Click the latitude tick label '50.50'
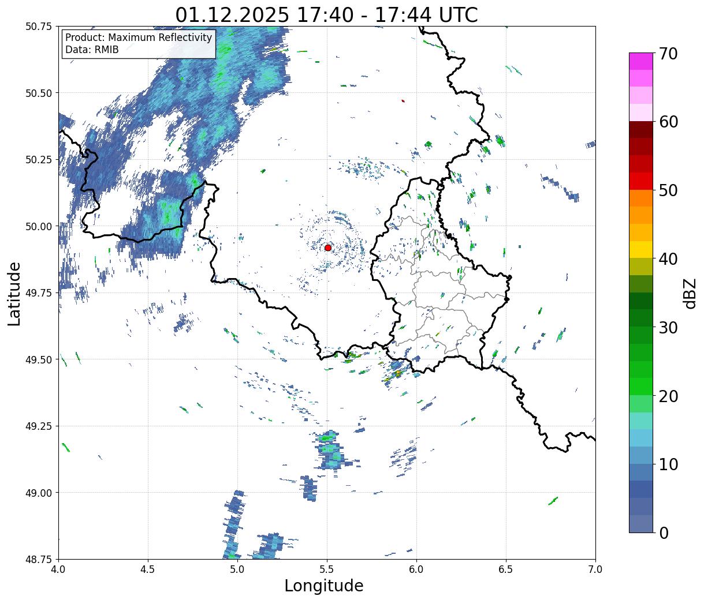This screenshot has height=600, width=704. pos(38,93)
